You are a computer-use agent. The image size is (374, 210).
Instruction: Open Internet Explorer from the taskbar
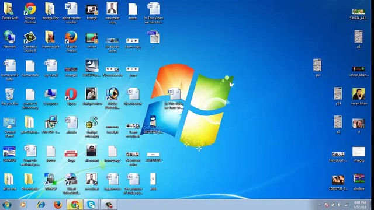[x=41, y=205]
